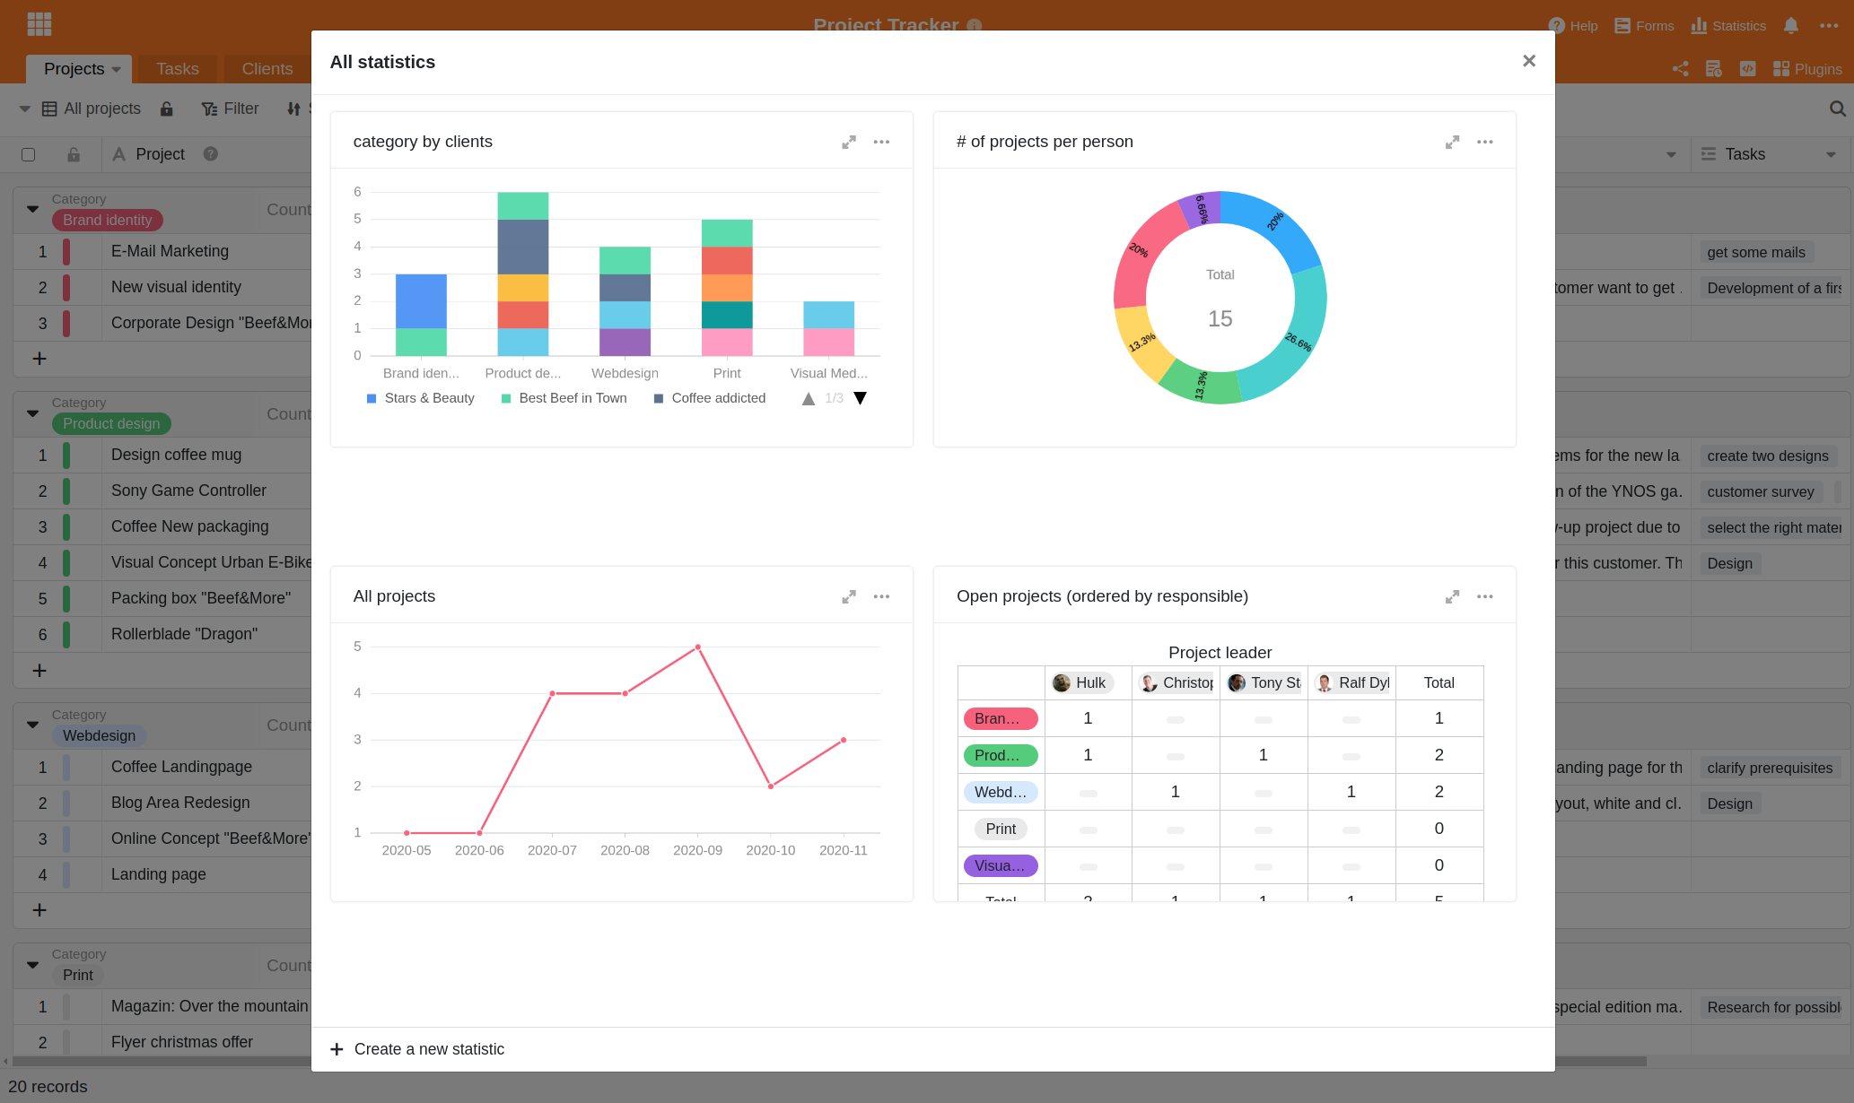Open more options for projects per person
1854x1103 pixels.
(x=1484, y=143)
